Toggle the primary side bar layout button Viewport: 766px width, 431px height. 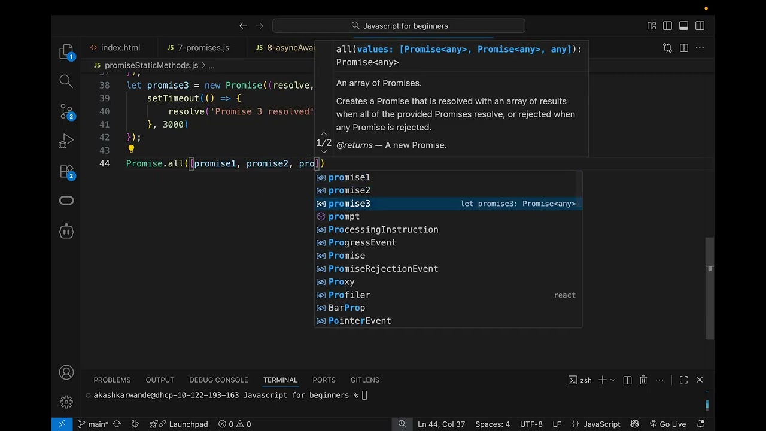[x=667, y=26]
